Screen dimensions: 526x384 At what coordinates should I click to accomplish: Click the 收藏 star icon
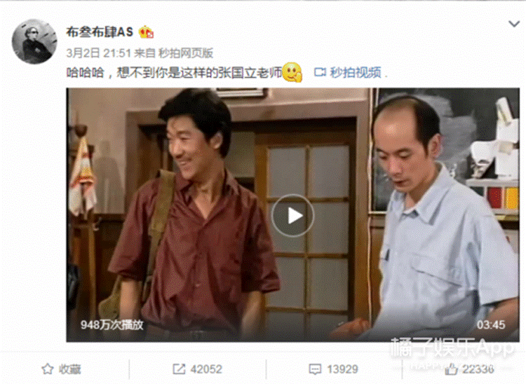[x=47, y=369]
